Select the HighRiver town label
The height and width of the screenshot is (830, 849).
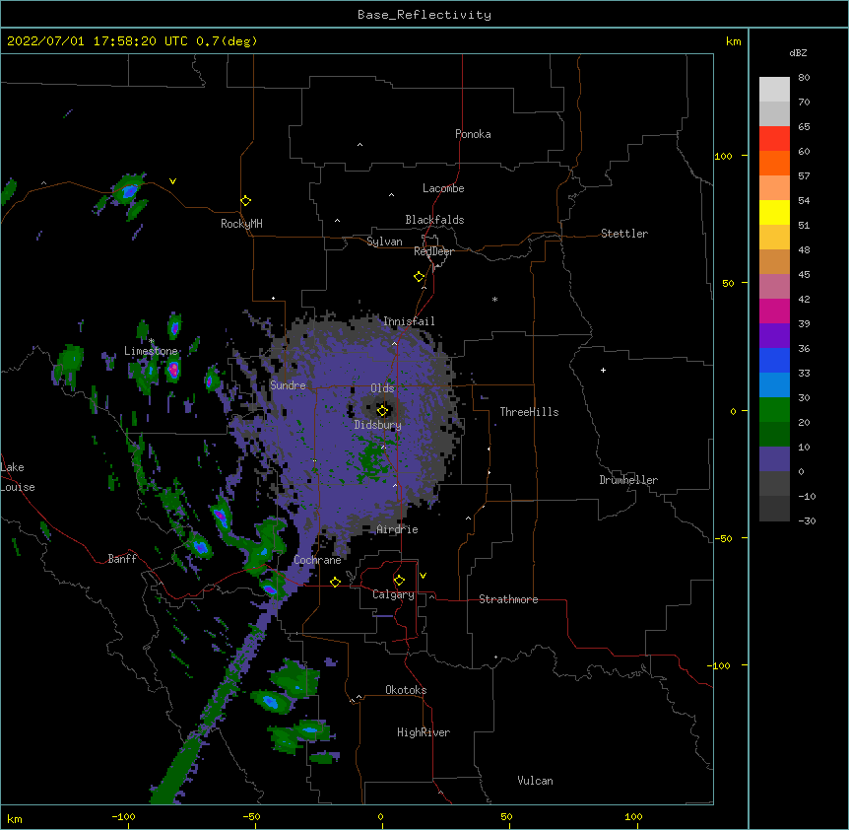[424, 732]
